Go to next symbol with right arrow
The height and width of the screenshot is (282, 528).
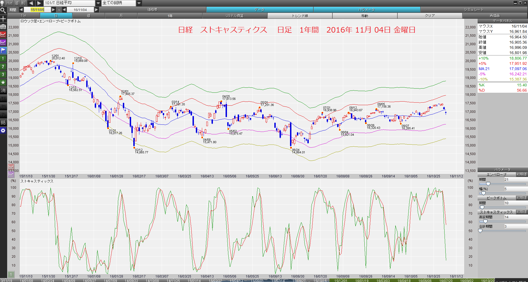(39, 3)
